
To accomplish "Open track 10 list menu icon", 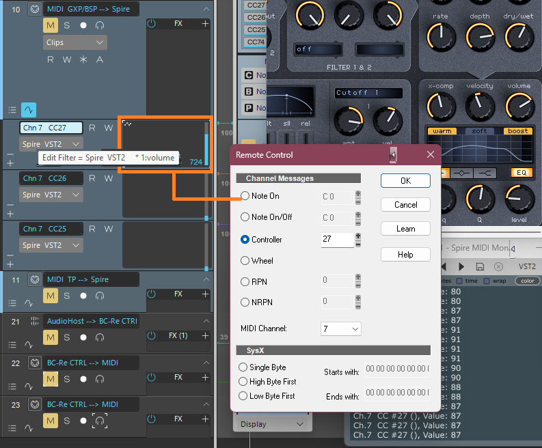I will coord(12,110).
